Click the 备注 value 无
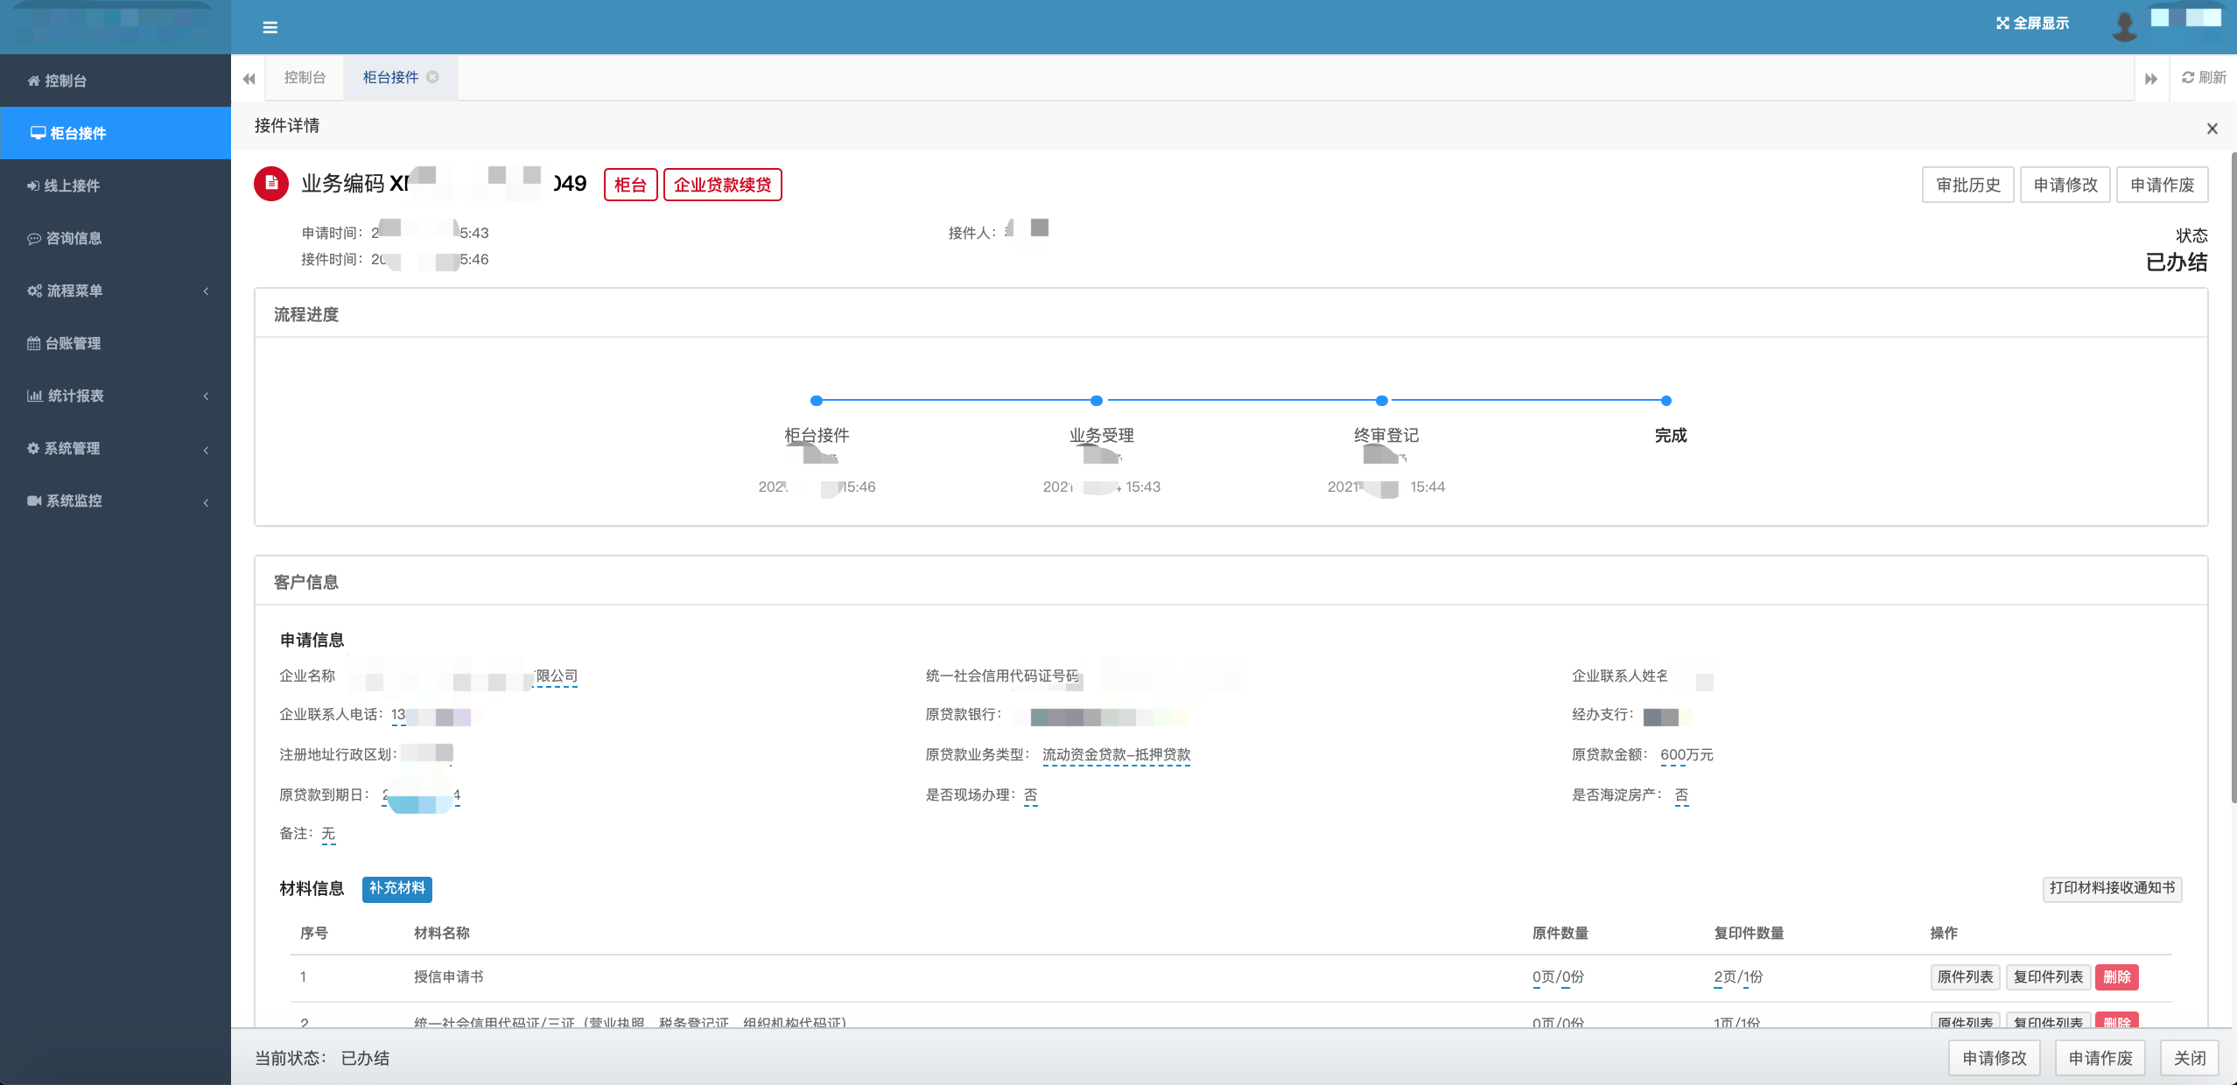This screenshot has height=1085, width=2237. 328,834
